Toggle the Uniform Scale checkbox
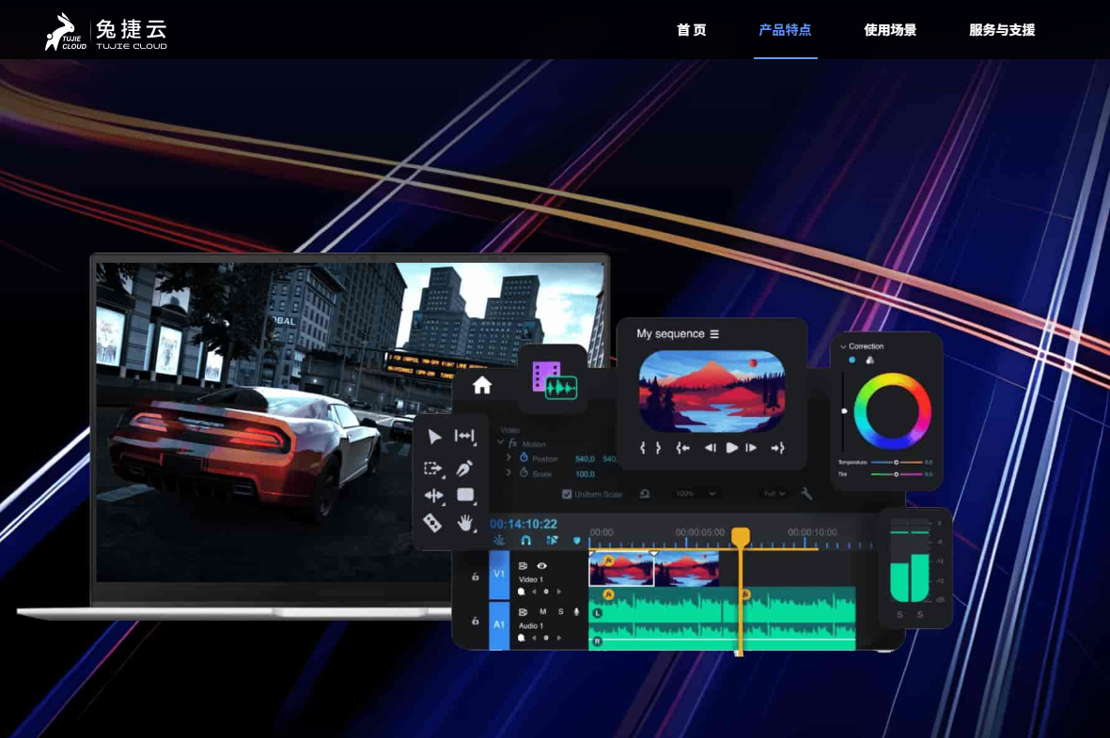 click(567, 494)
